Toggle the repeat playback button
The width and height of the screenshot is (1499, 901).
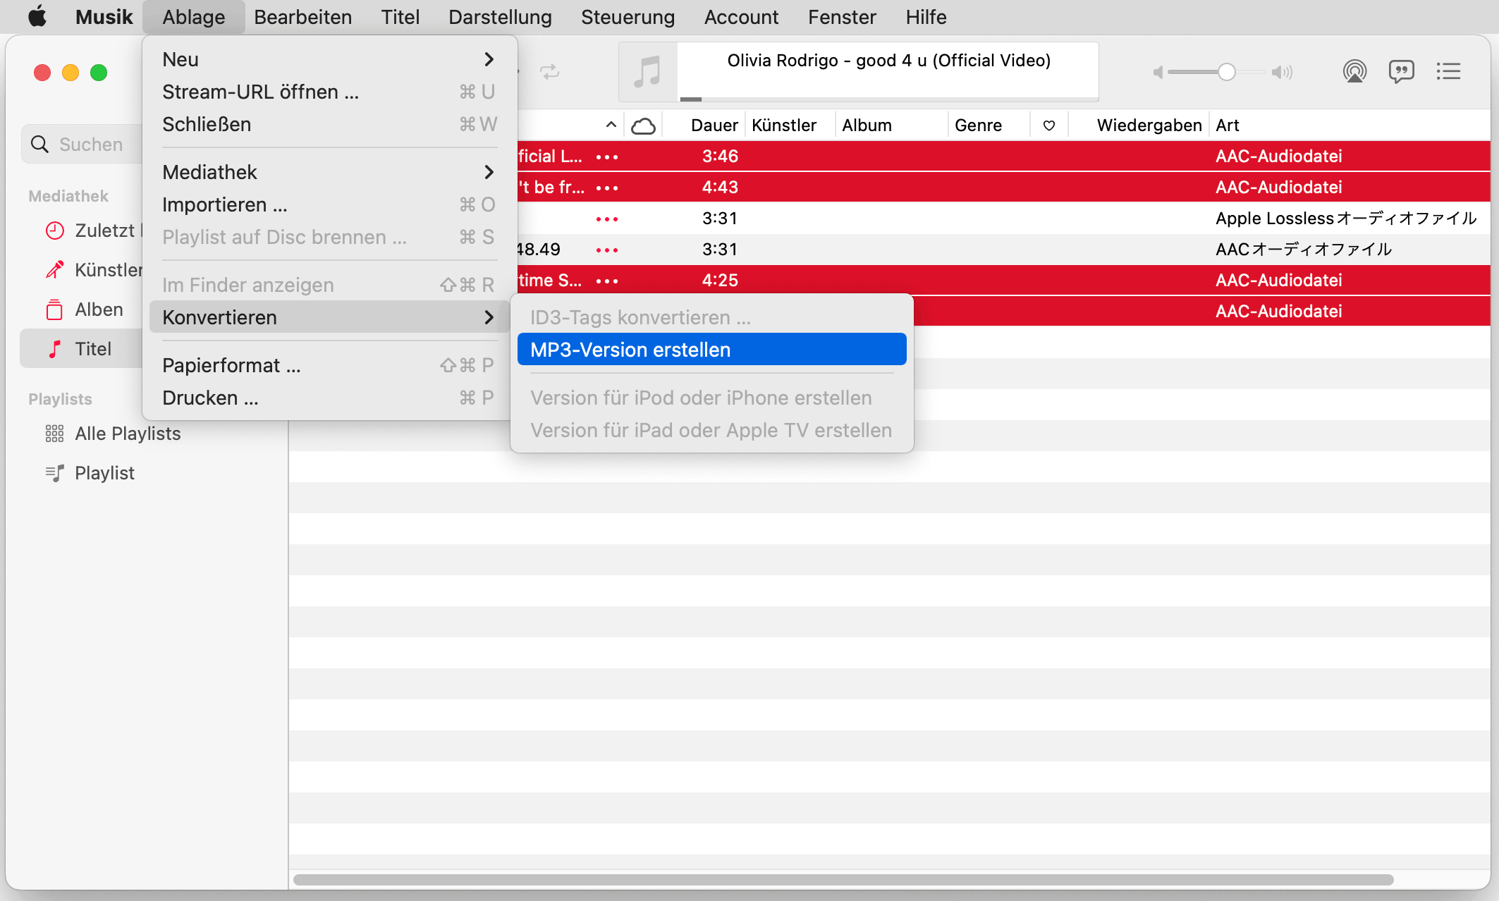coord(550,71)
